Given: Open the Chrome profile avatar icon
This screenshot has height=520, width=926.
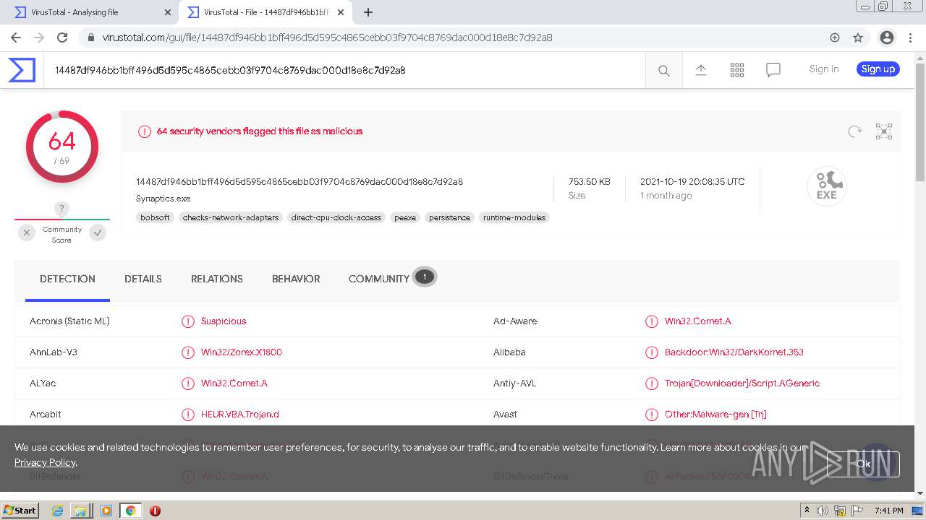Looking at the screenshot, I should coord(887,38).
